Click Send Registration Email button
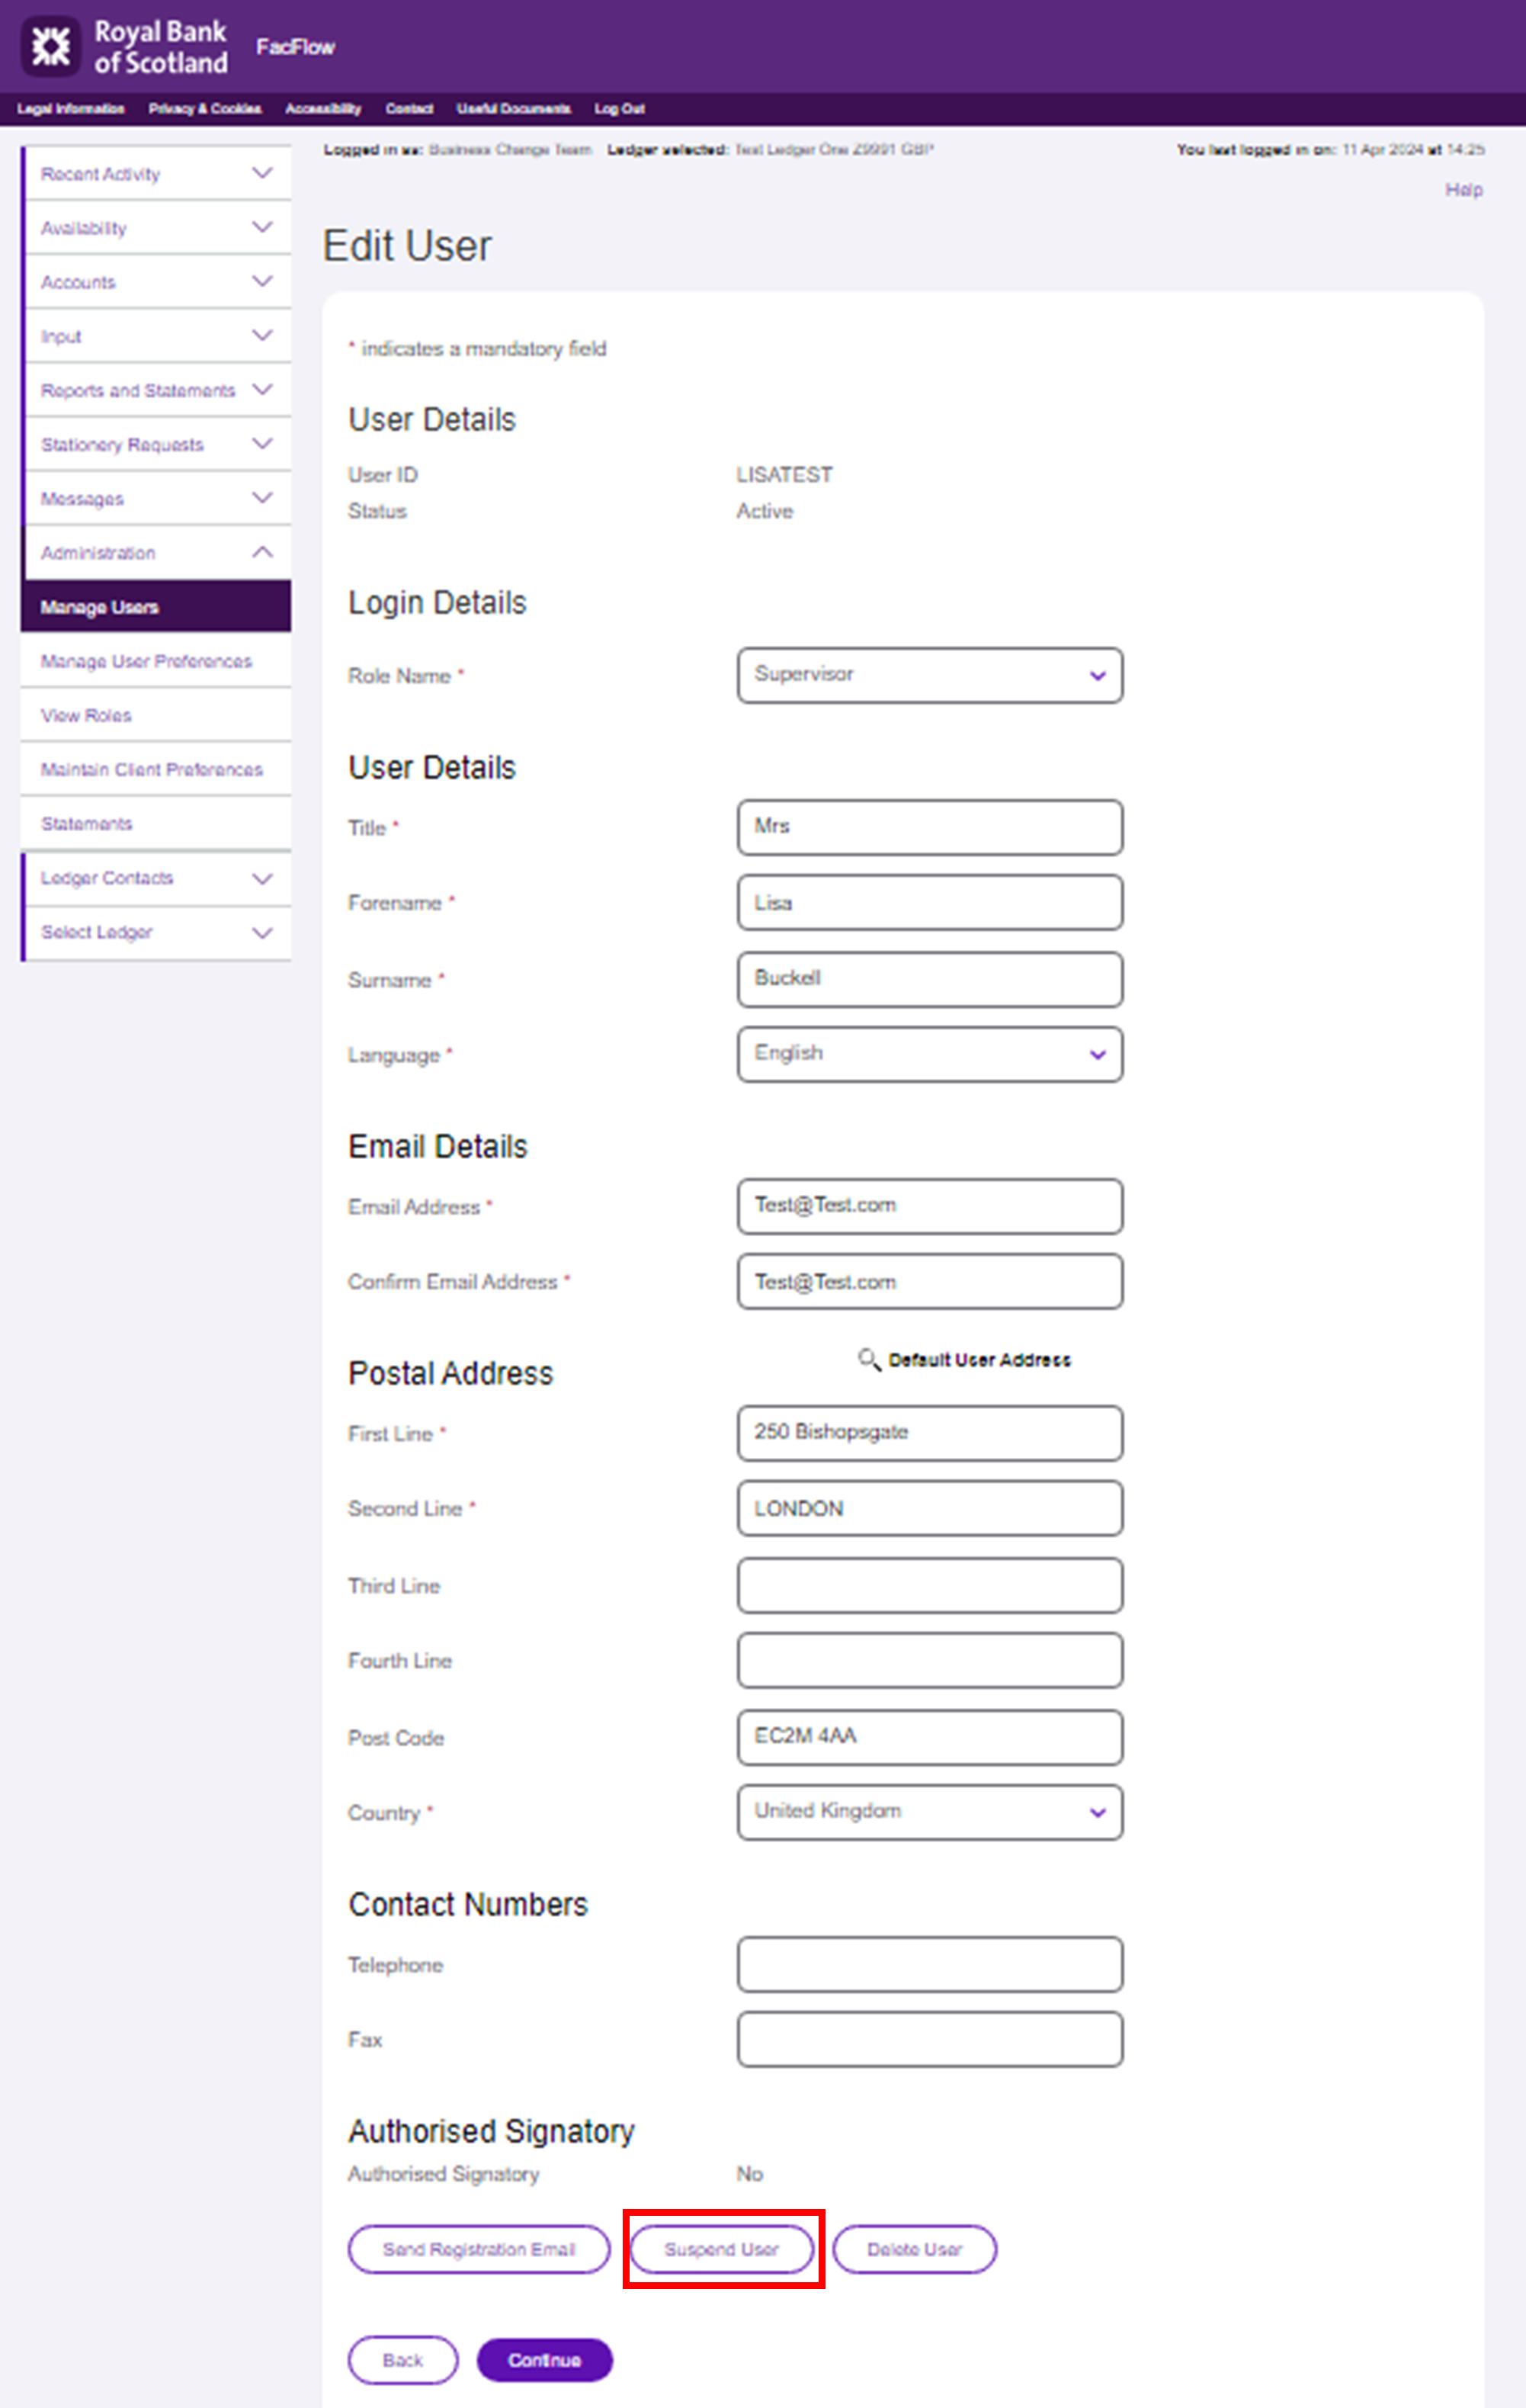 pyautogui.click(x=479, y=2249)
